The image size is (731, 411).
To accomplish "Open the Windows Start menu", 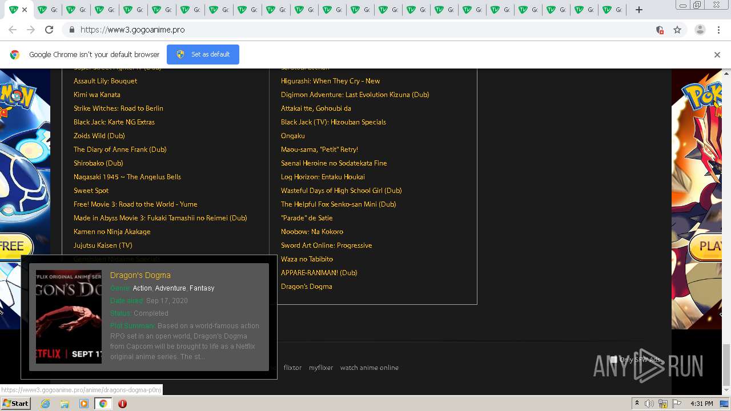I will click(x=16, y=404).
